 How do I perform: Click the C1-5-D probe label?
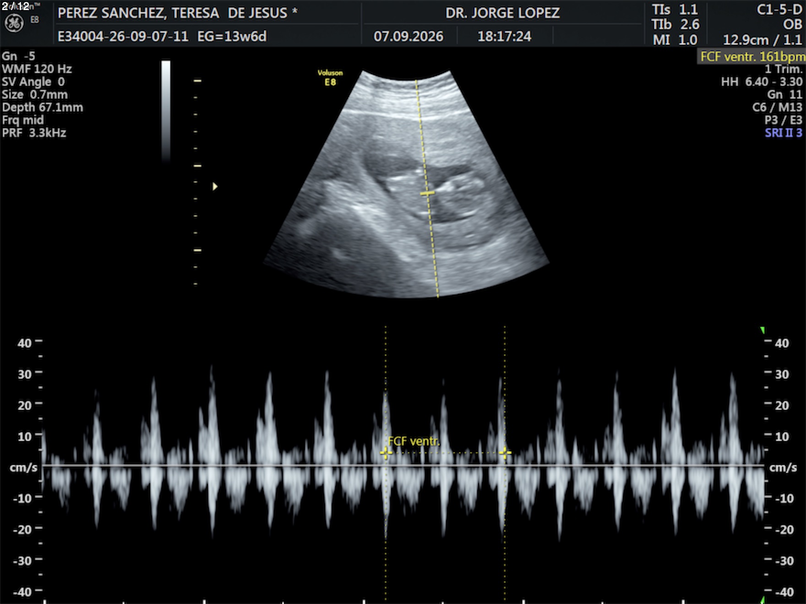(x=779, y=10)
